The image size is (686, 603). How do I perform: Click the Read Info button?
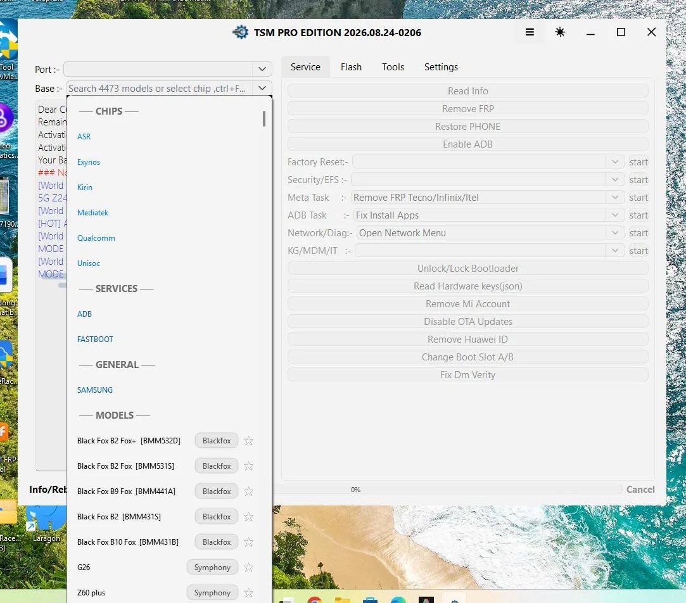point(467,91)
